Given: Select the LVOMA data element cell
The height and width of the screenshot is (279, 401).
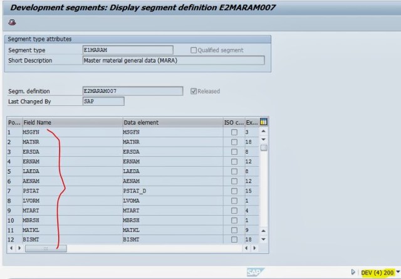Looking at the screenshot, I should (x=173, y=201).
